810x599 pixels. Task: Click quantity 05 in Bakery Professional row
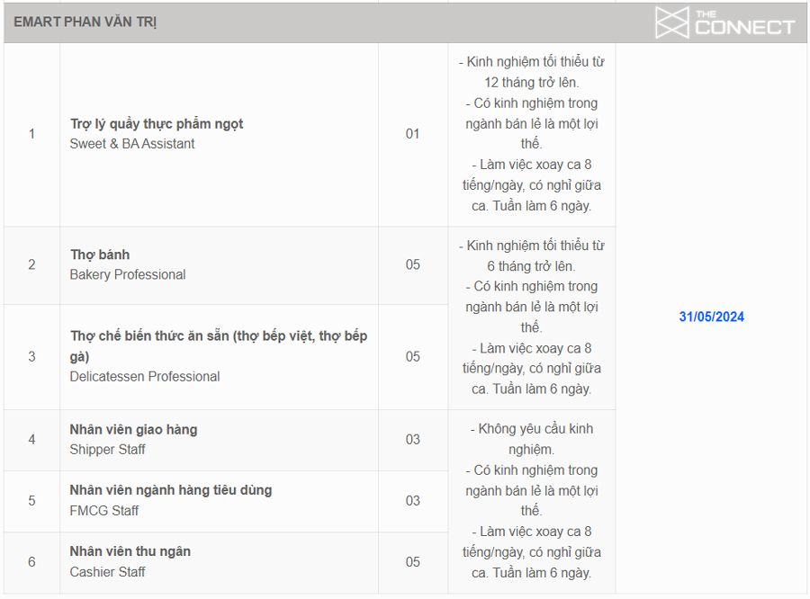(412, 264)
